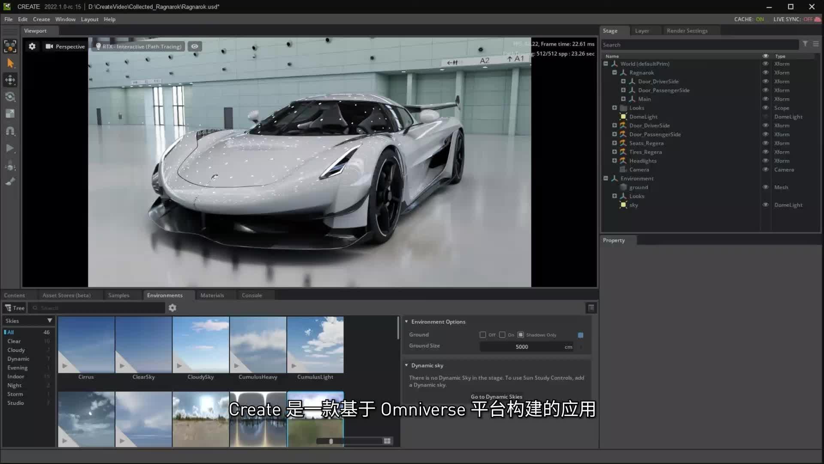Switch to the Materials tab
This screenshot has height=464, width=824.
[x=212, y=295]
